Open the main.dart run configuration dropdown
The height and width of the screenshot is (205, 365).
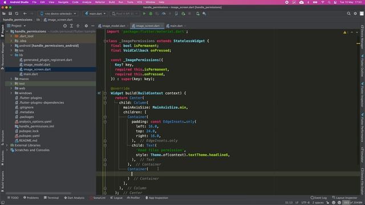click(95, 14)
